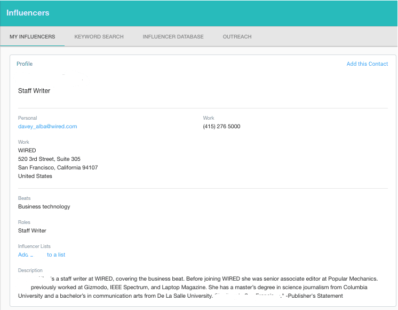The height and width of the screenshot is (310, 398).
Task: Select the Outreach tab
Action: point(237,37)
